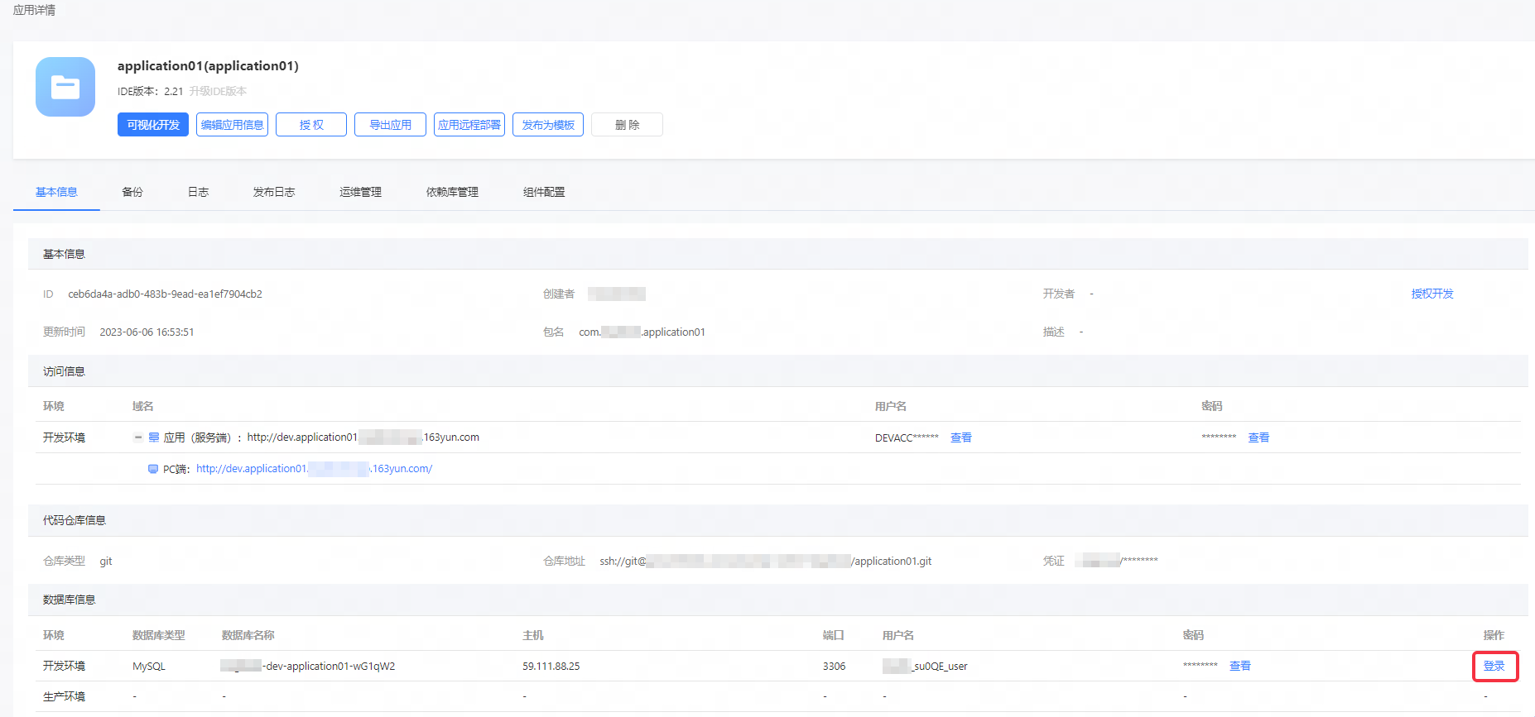
Task: Open the 组件配置 tab
Action: click(544, 192)
